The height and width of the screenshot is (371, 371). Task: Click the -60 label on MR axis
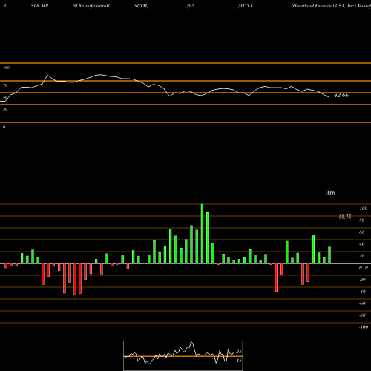pyautogui.click(x=362, y=303)
